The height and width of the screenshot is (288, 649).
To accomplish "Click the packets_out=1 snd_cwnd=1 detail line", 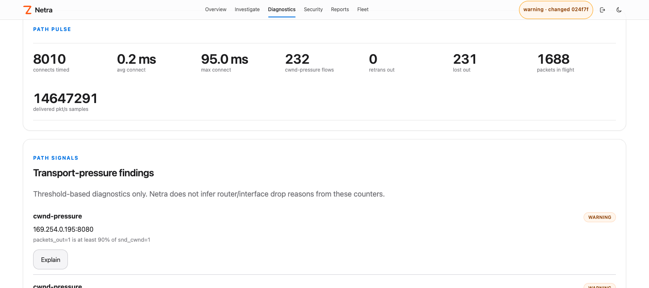I will (x=91, y=240).
